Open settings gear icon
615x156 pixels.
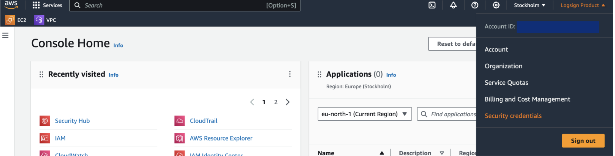click(x=496, y=5)
